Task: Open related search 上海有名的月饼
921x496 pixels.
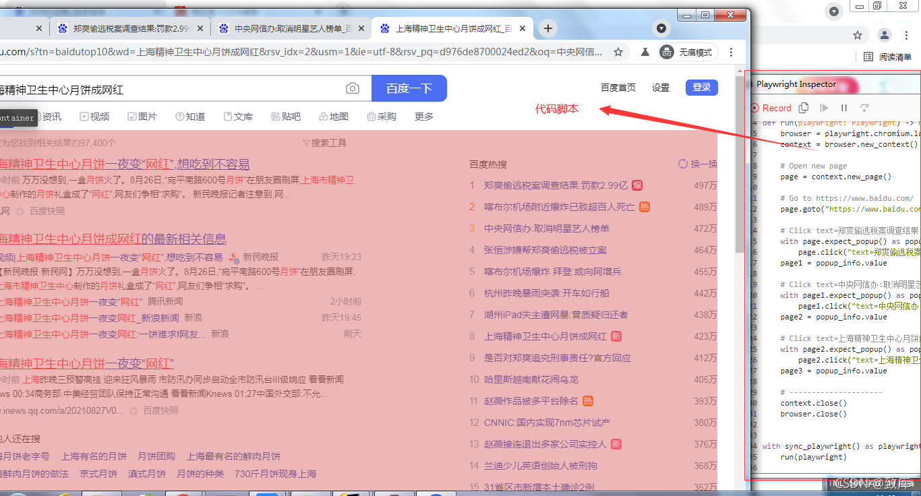Action: coord(94,456)
